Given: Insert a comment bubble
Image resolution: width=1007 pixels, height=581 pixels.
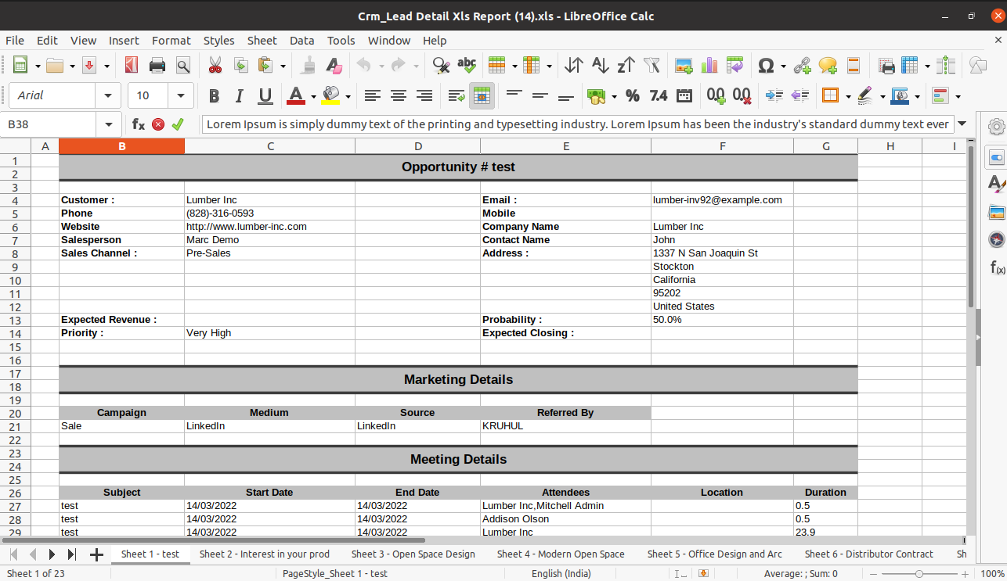Looking at the screenshot, I should (828, 66).
